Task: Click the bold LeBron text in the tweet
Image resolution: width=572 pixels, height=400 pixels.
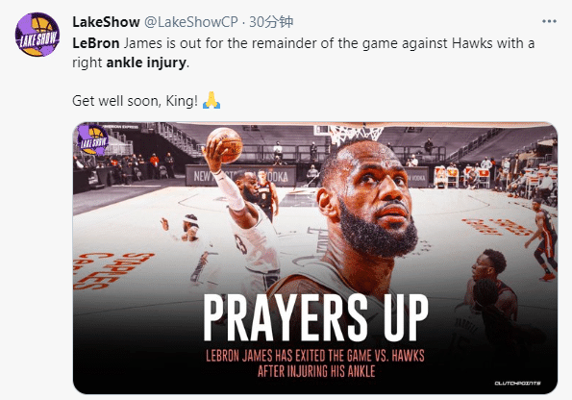Action: click(x=96, y=43)
